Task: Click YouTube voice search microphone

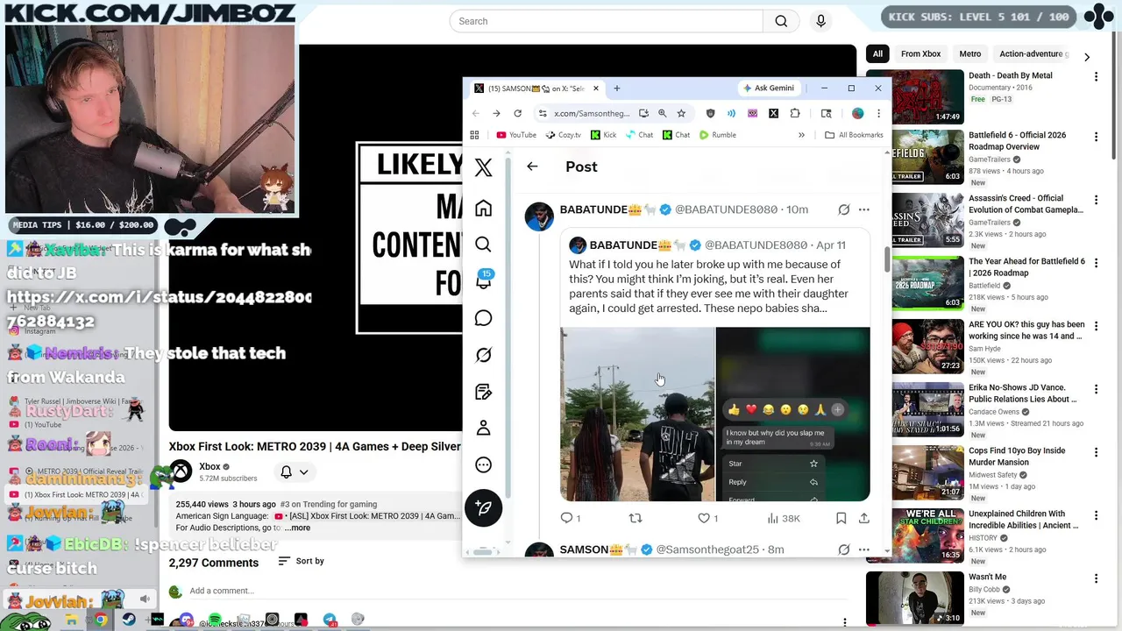Action: (x=820, y=21)
